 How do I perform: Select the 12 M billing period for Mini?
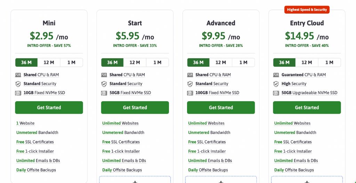(49, 63)
